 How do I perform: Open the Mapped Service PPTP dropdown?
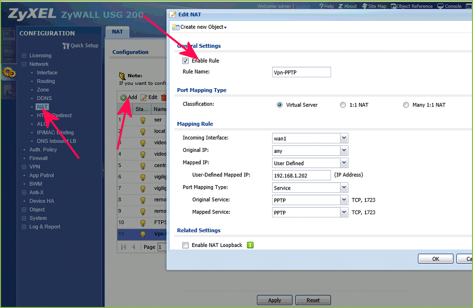(x=344, y=212)
